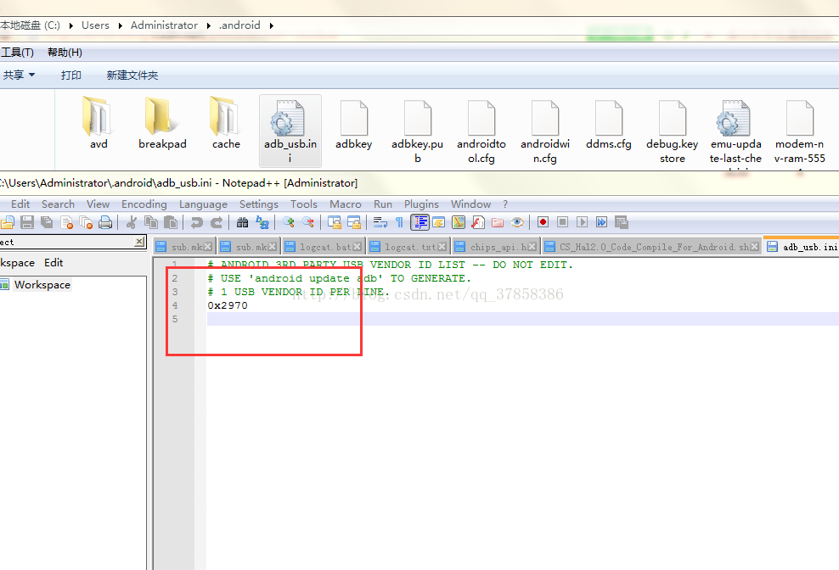This screenshot has width=839, height=570.
Task: Close the chips_api.h tab
Action: pyautogui.click(x=532, y=247)
